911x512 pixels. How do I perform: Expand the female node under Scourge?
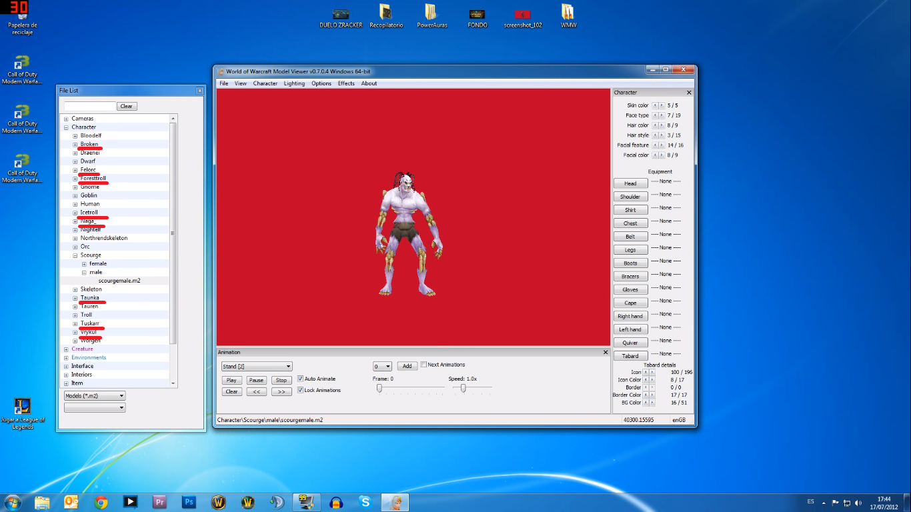click(84, 264)
